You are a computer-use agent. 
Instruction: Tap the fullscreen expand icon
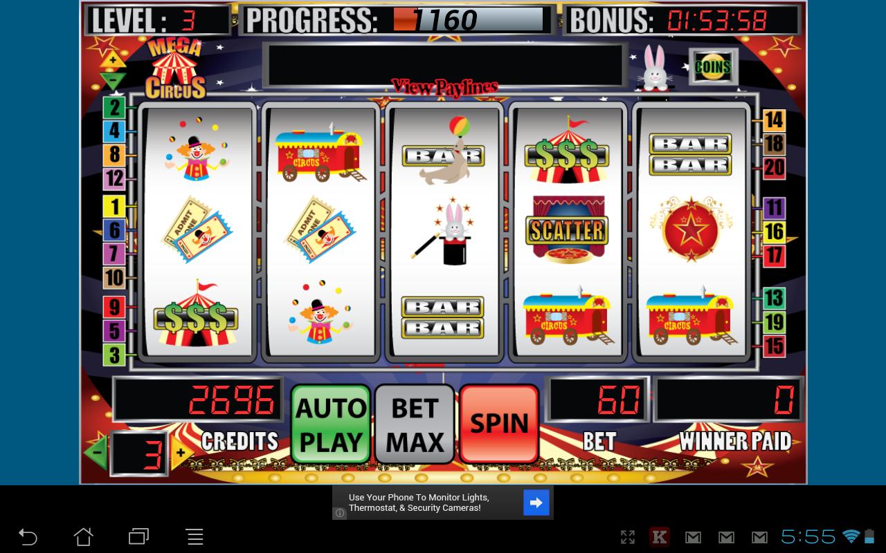[x=628, y=537]
